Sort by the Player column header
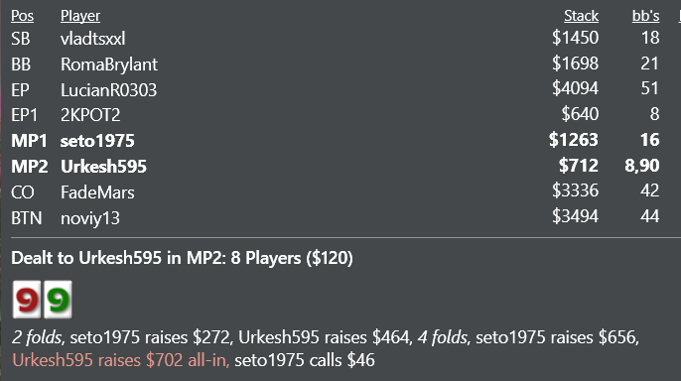This screenshot has width=681, height=381. pos(79,16)
